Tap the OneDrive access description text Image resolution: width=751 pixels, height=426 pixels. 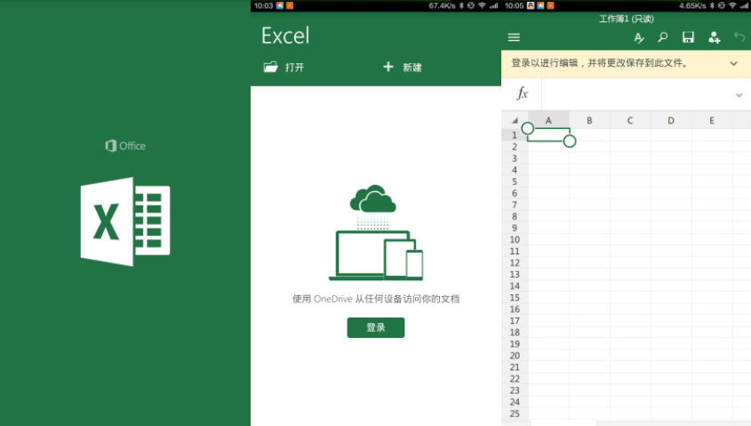click(x=376, y=299)
